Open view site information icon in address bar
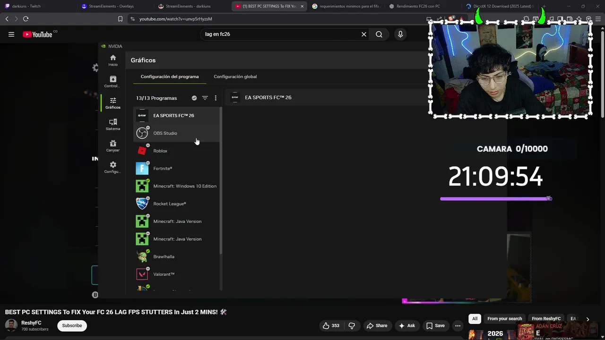Screen dimensions: 605x340 point(132,19)
